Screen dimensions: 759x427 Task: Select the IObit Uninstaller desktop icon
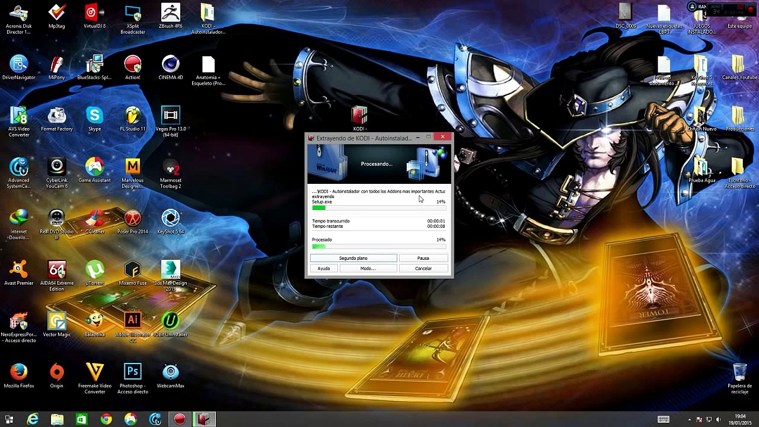click(x=171, y=325)
